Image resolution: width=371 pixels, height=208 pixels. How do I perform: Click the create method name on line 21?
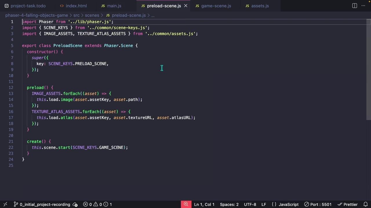[34, 142]
